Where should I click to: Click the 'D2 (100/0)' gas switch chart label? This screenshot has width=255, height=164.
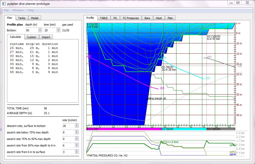click(x=214, y=36)
